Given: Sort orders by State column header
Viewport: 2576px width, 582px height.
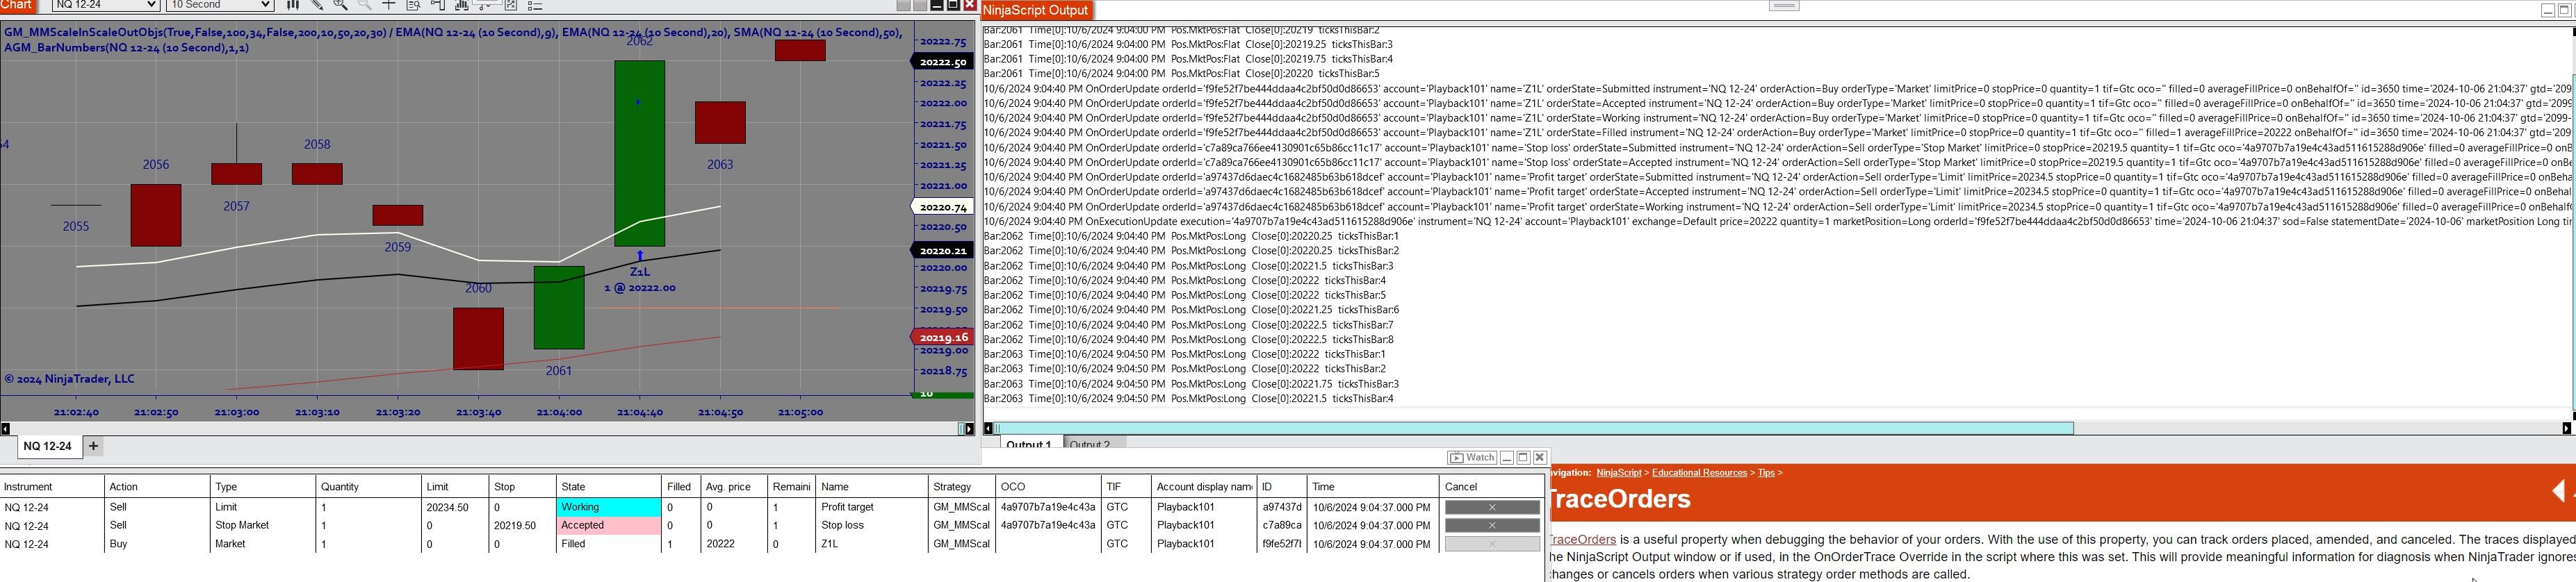Looking at the screenshot, I should 608,487.
